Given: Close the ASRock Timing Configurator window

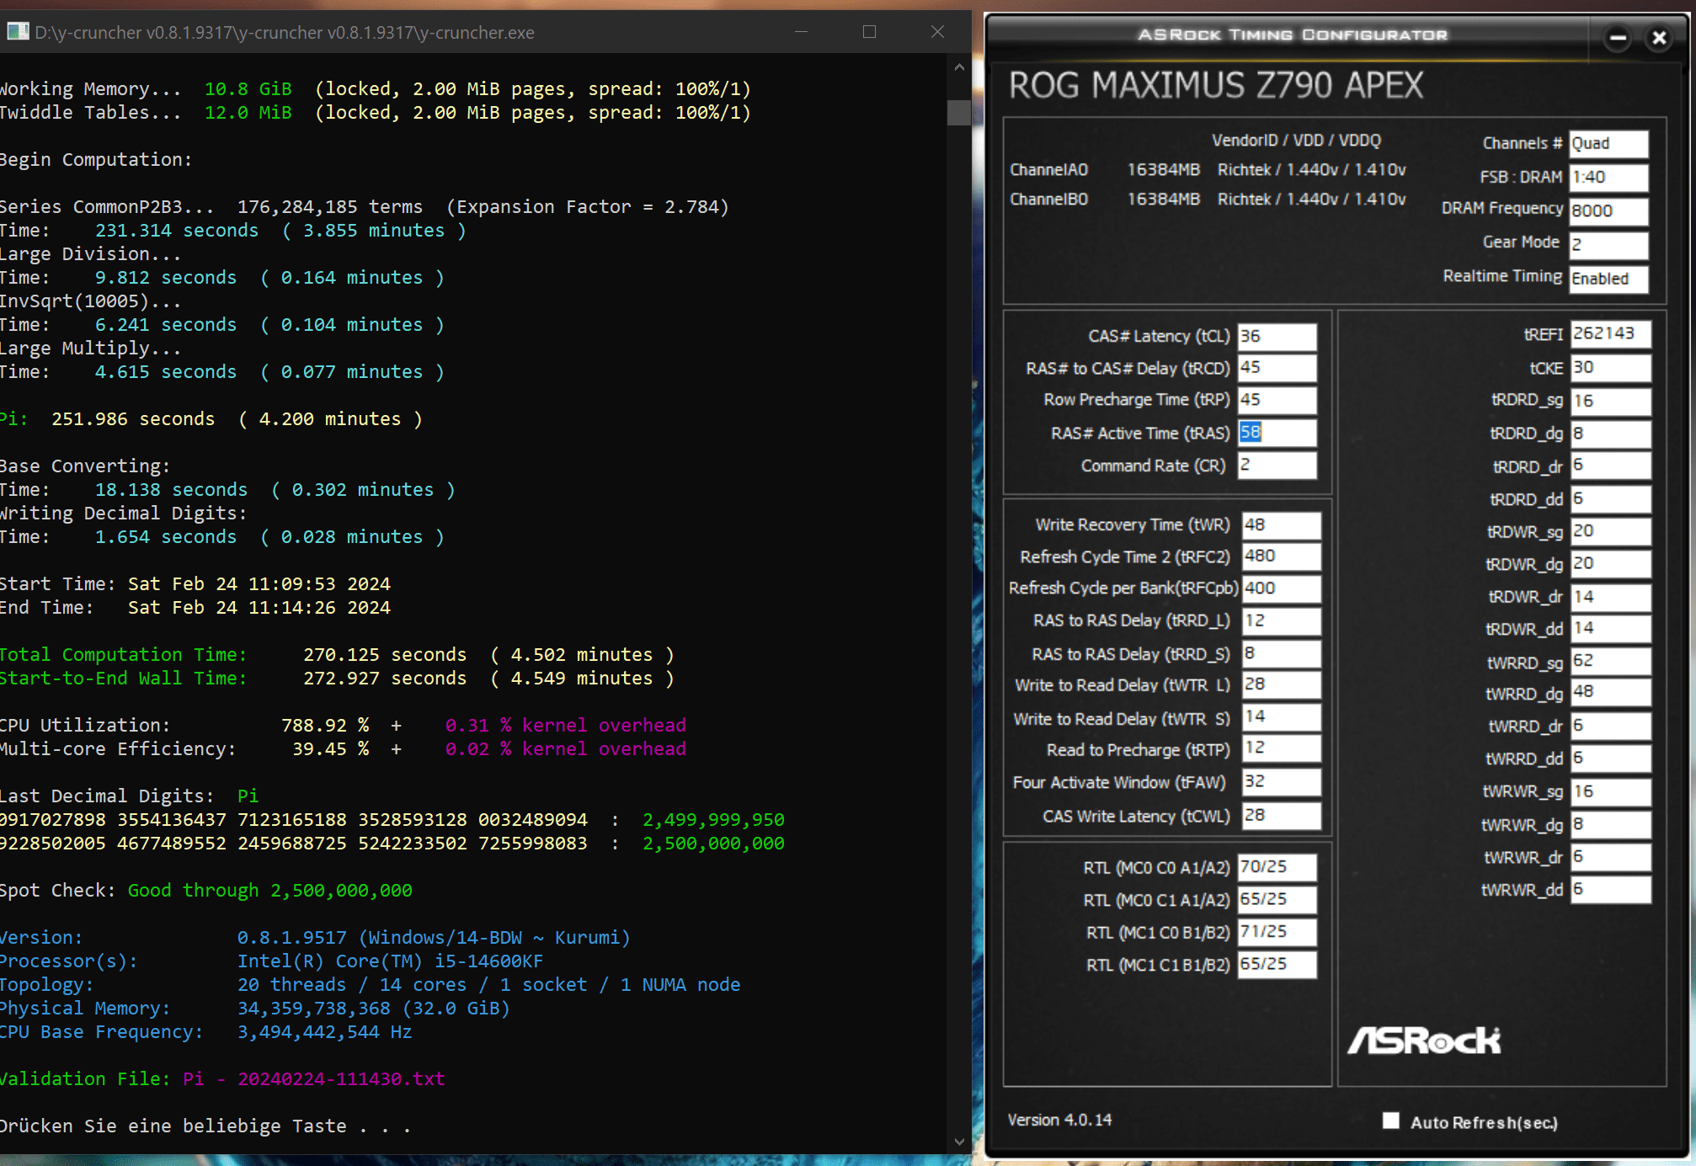Looking at the screenshot, I should (1658, 38).
